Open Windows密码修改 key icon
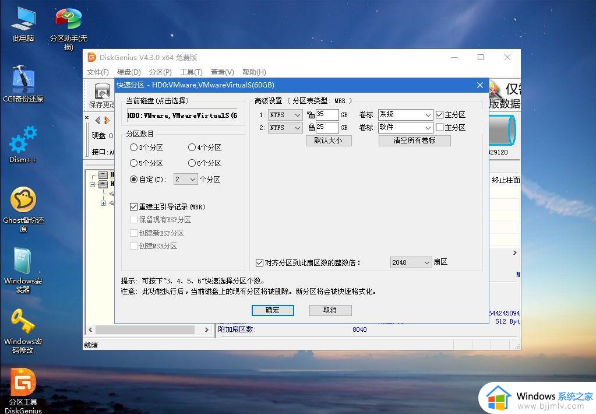 pyautogui.click(x=23, y=331)
